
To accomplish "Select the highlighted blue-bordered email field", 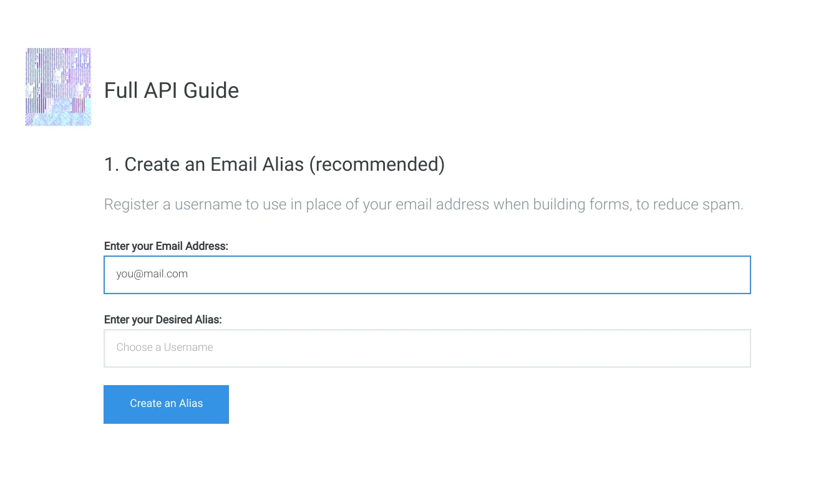I will point(427,274).
